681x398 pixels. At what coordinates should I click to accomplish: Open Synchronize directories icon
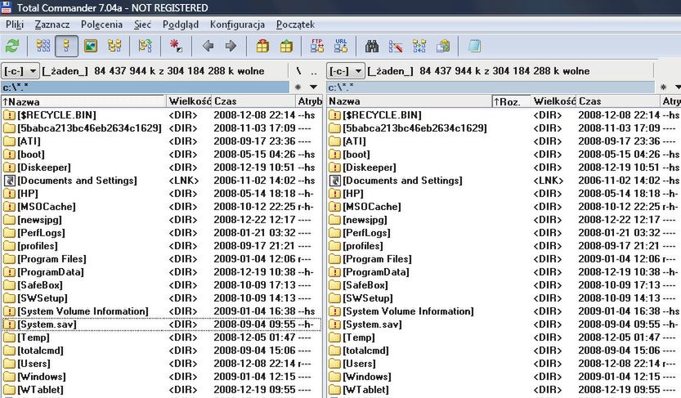point(419,46)
